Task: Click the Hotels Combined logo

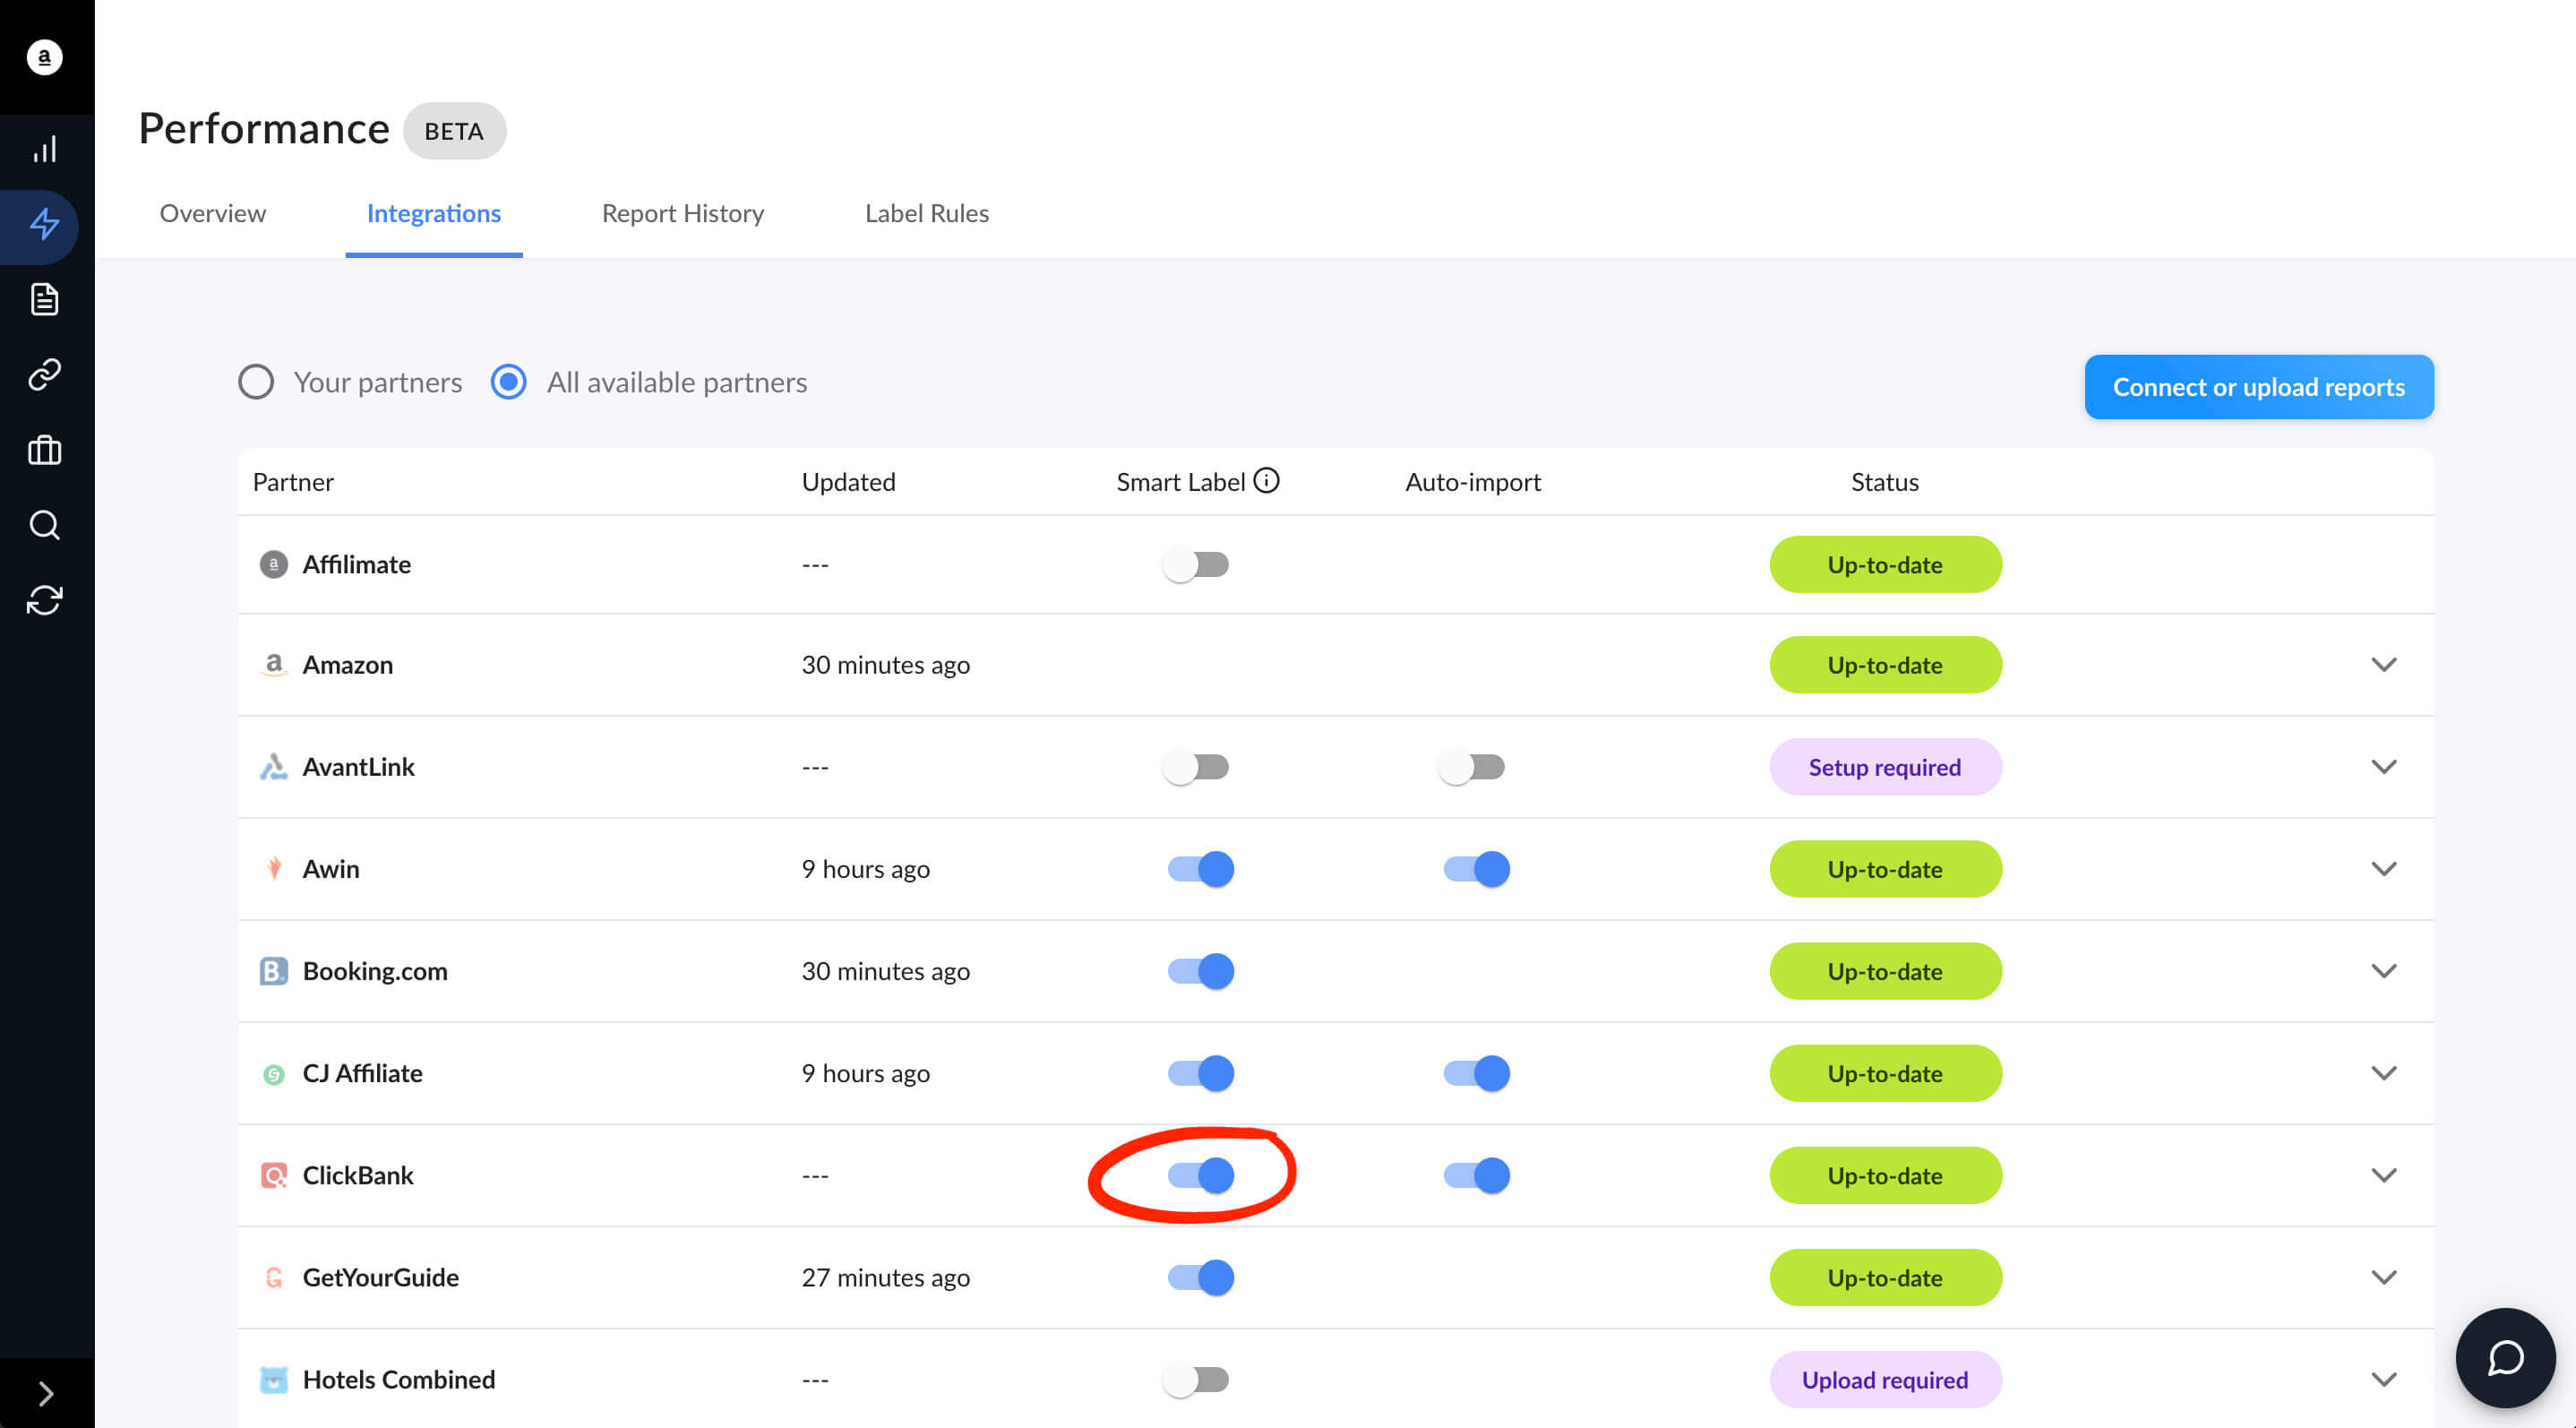Action: 273,1379
